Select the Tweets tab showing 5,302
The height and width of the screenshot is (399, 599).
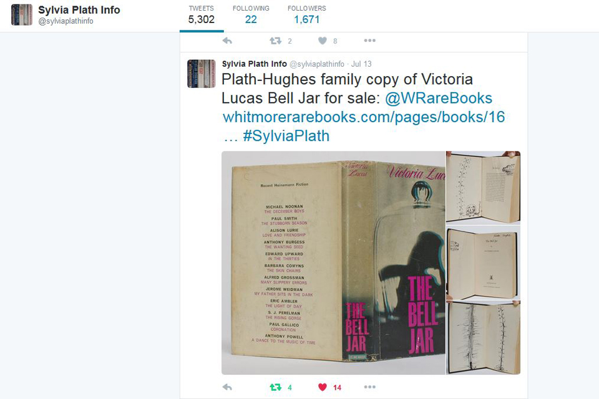(x=202, y=15)
